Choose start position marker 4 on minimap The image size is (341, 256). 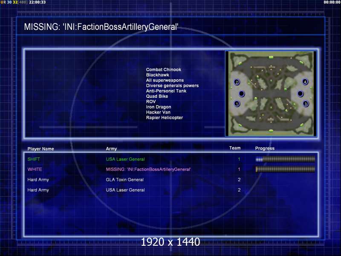tap(305, 82)
